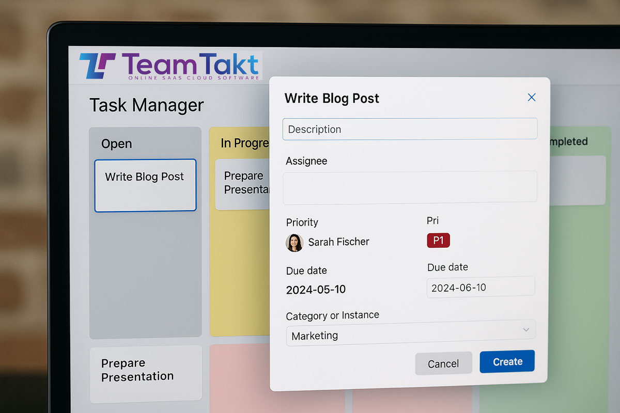Focus the Description text field

pos(410,129)
